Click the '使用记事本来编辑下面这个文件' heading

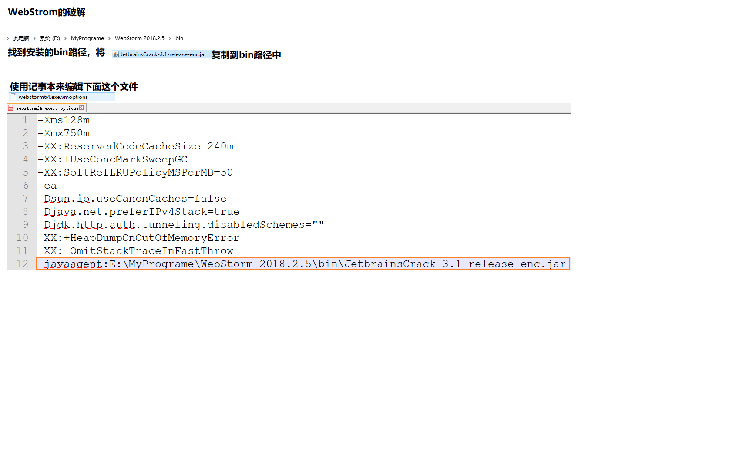pyautogui.click(x=74, y=87)
